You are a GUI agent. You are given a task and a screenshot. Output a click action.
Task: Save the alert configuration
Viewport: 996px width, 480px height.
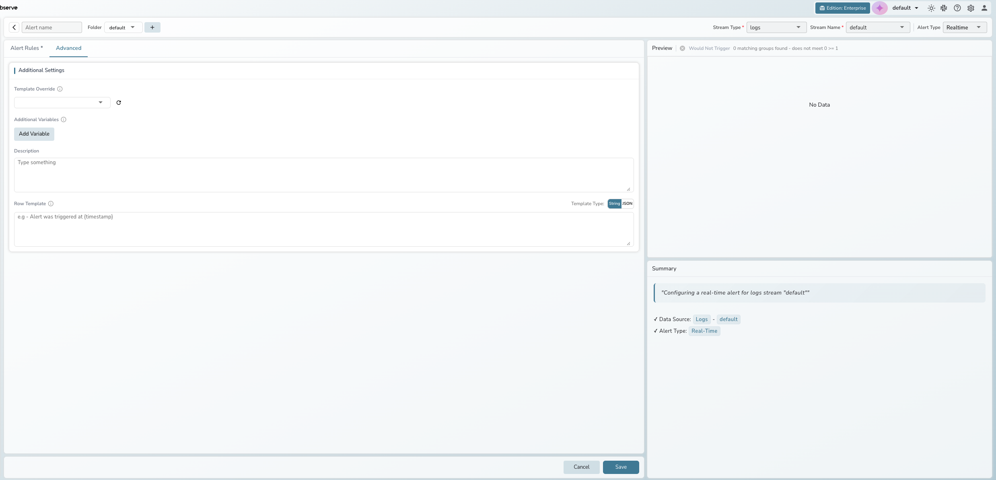(x=621, y=467)
